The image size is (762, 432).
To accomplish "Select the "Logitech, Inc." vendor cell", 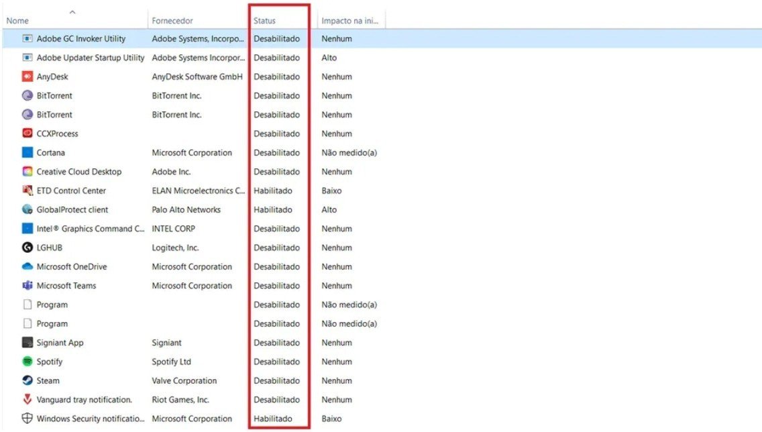I will 175,248.
